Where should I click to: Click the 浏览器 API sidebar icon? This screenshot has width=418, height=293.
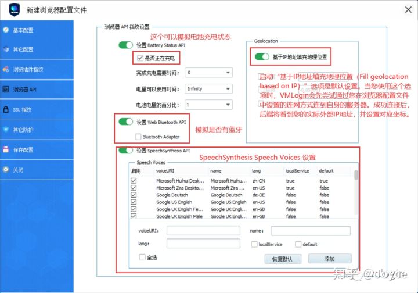[x=6, y=90]
